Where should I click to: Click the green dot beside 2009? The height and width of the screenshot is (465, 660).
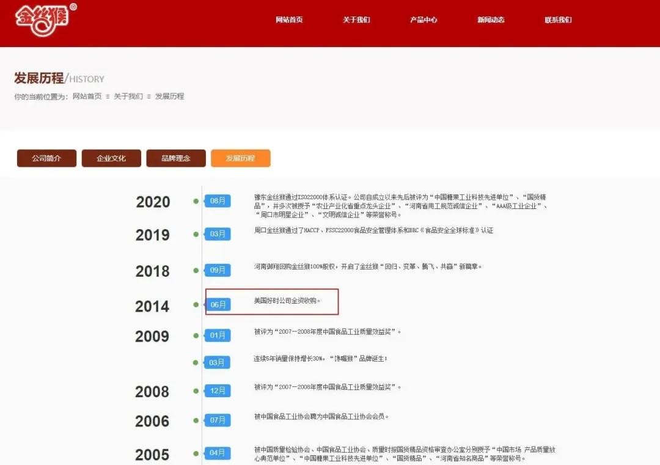[x=196, y=335]
